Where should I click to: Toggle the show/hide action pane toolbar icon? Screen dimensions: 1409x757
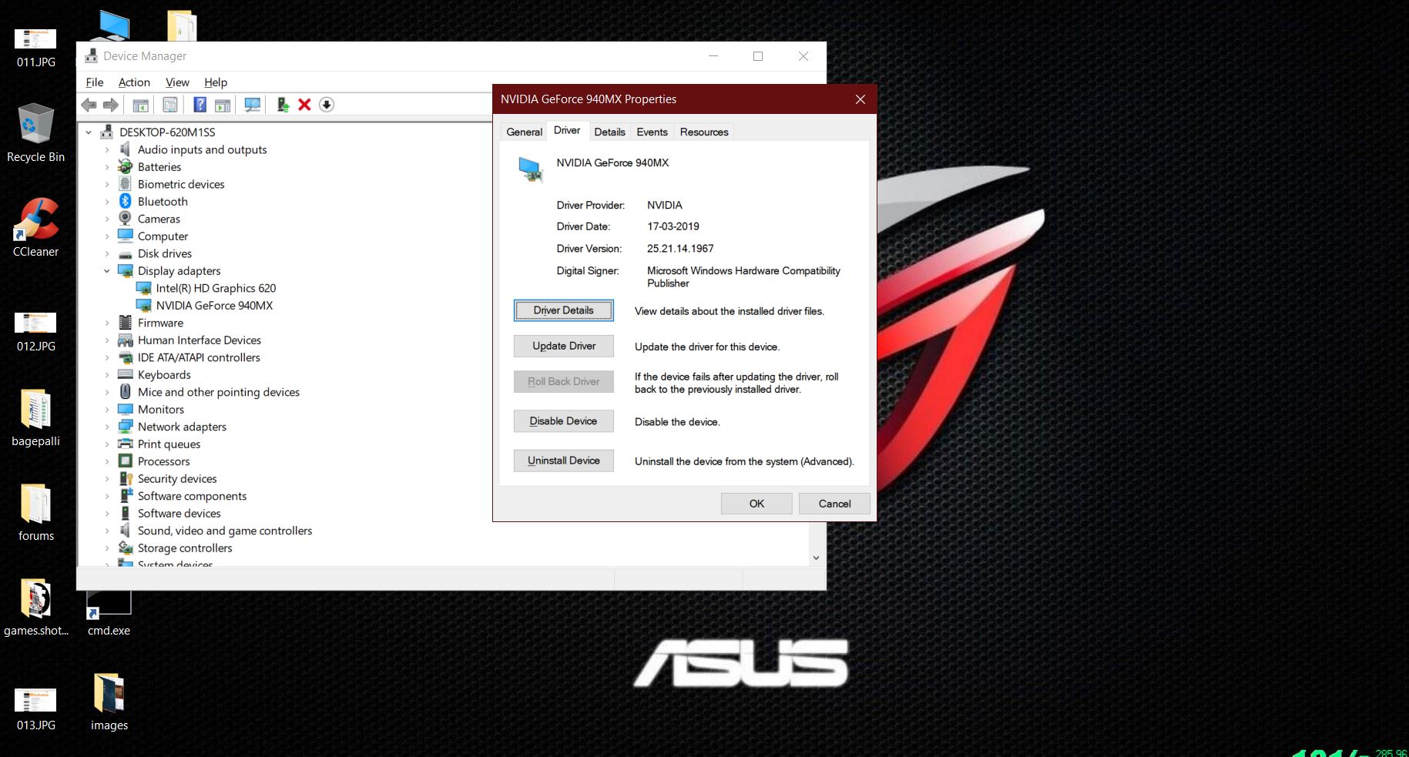[x=223, y=105]
